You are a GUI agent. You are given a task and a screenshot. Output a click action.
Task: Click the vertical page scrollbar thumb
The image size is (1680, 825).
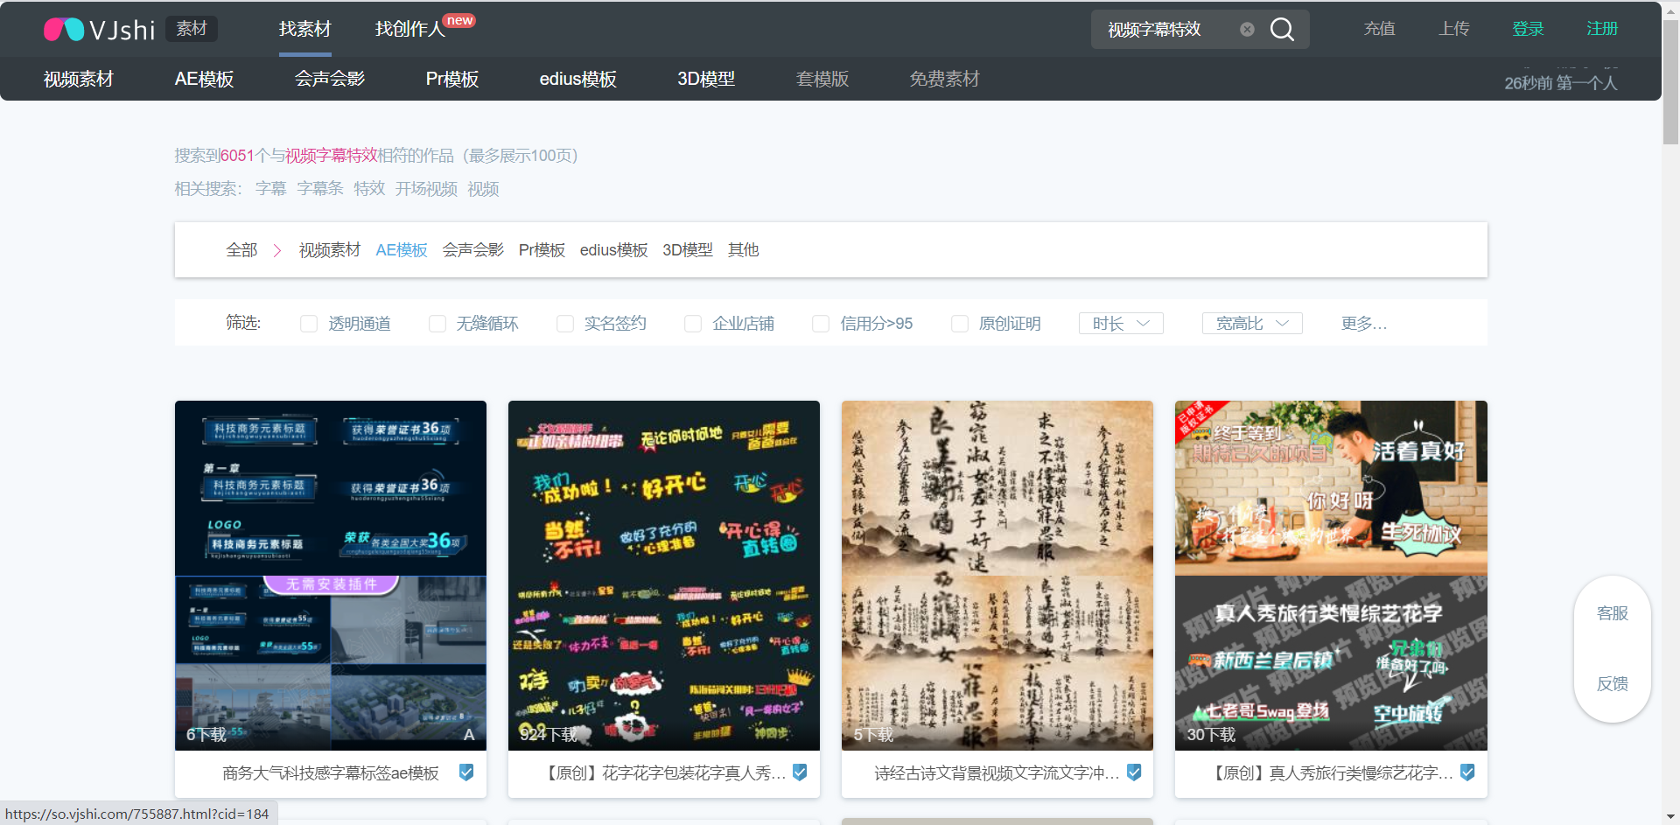1670,79
